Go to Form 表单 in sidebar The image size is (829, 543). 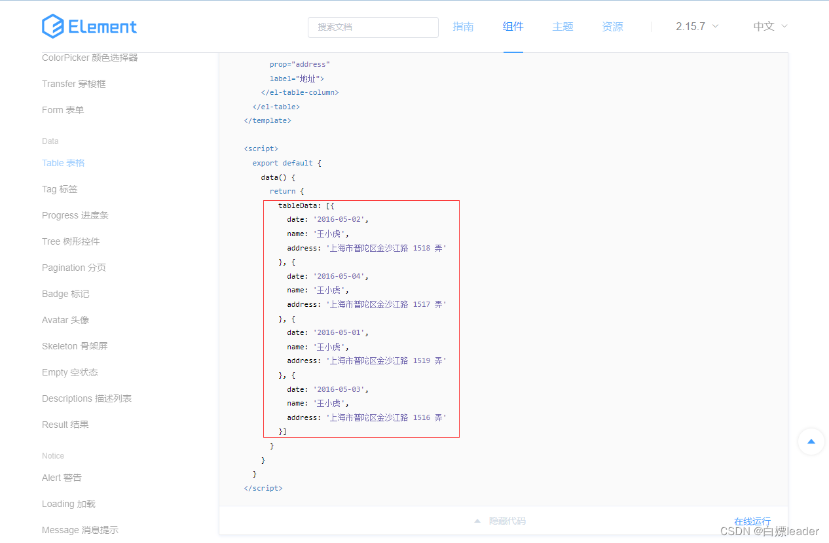coord(63,110)
